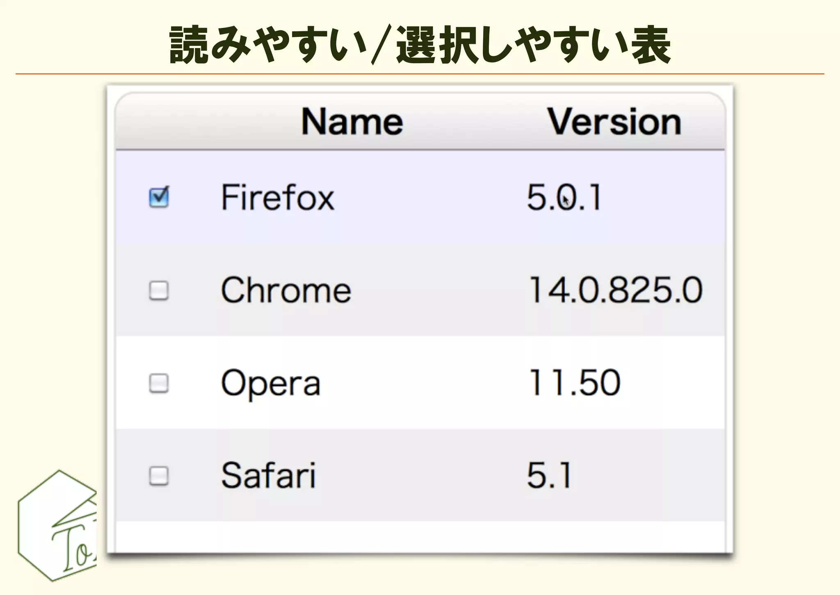Click Safari version 5.1 cell
The image size is (840, 595).
(x=549, y=476)
